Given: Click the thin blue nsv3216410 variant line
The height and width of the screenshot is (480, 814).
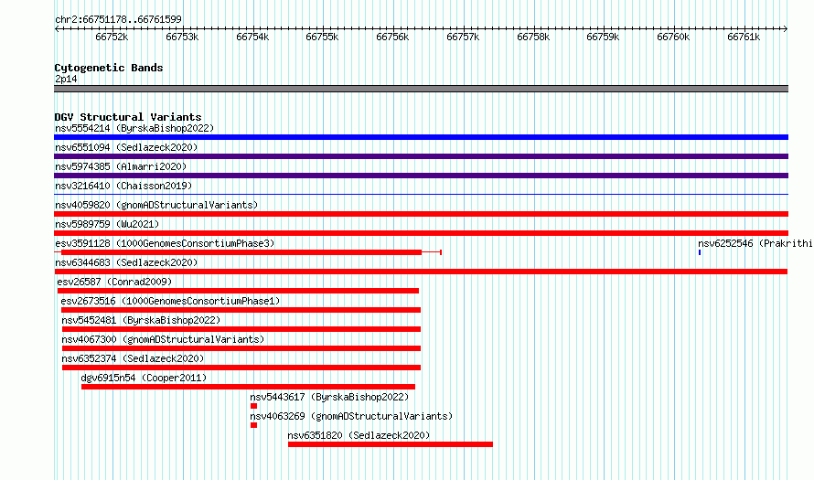Looking at the screenshot, I should 421,195.
